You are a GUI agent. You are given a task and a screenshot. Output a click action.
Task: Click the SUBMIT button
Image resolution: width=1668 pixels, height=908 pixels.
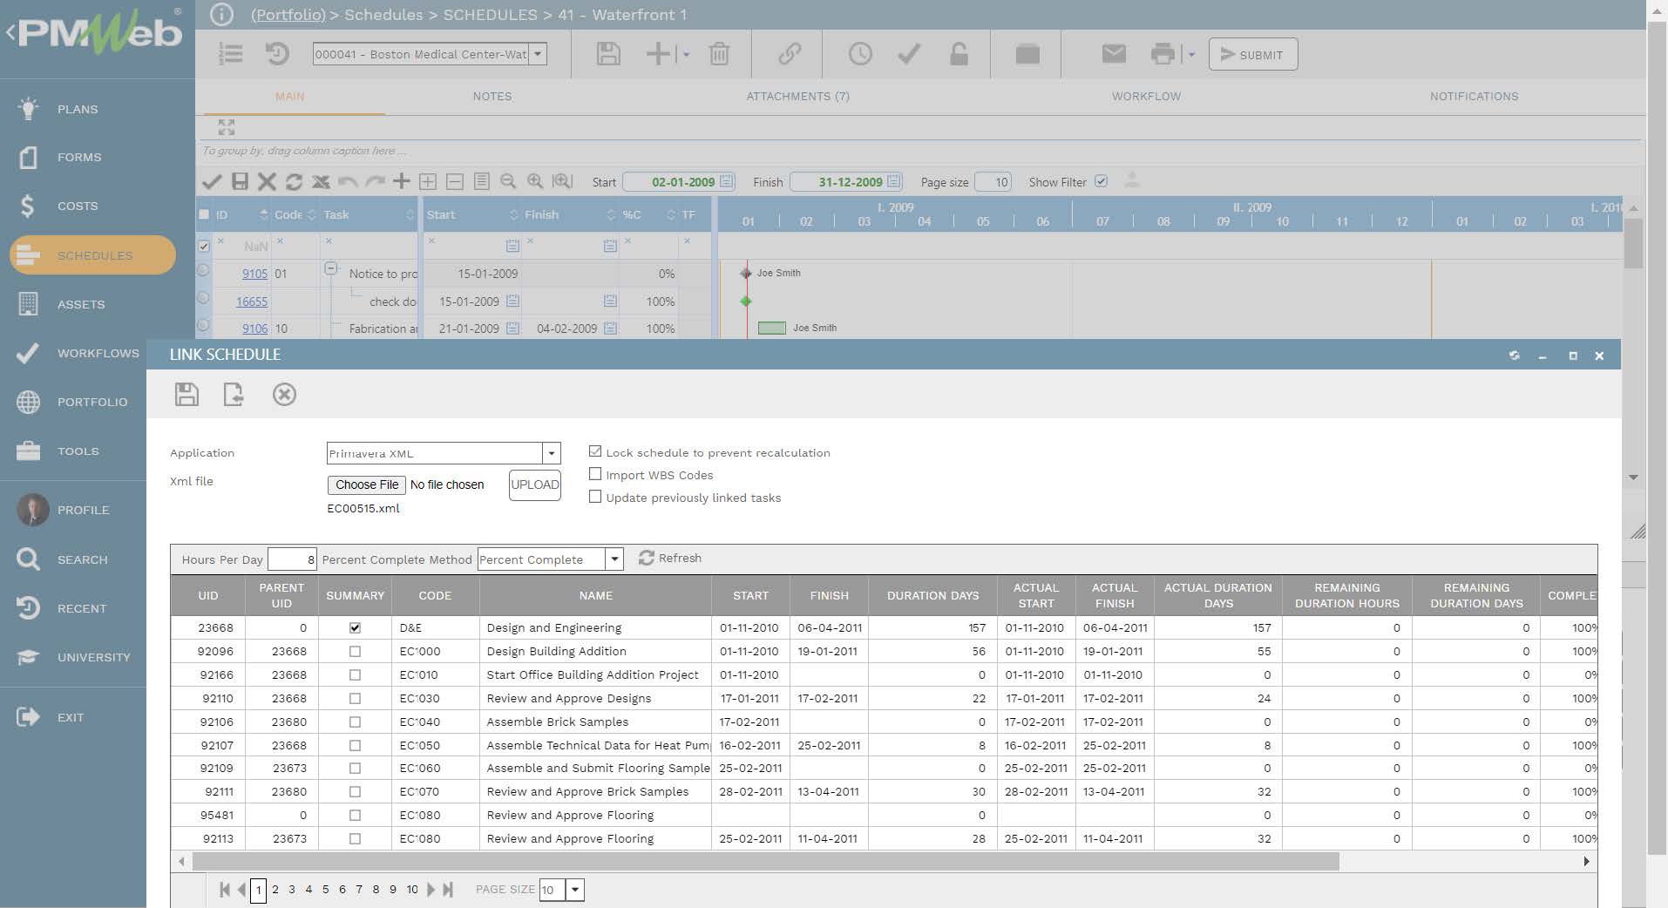(x=1252, y=54)
